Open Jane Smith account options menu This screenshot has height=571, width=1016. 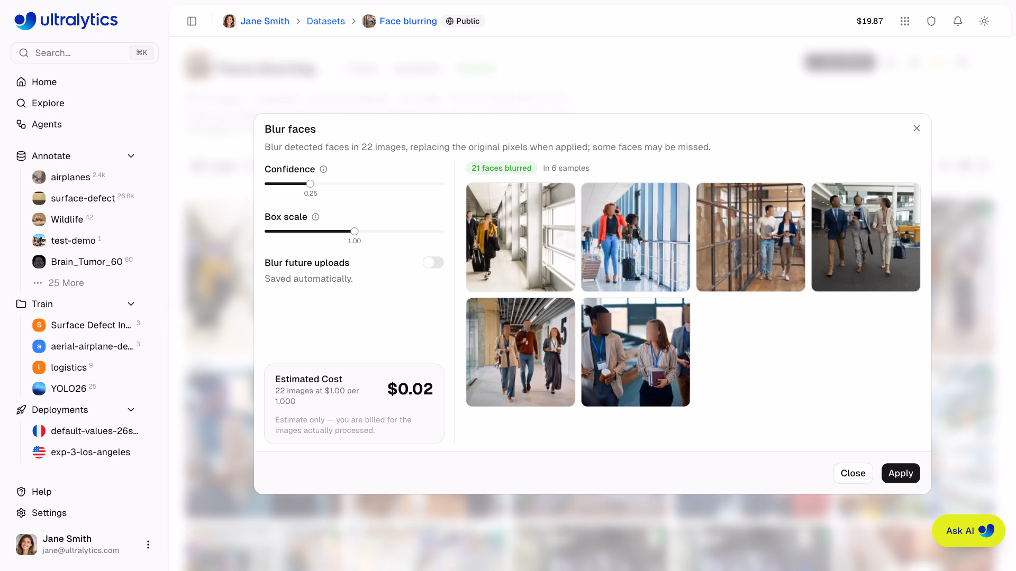[x=148, y=545]
